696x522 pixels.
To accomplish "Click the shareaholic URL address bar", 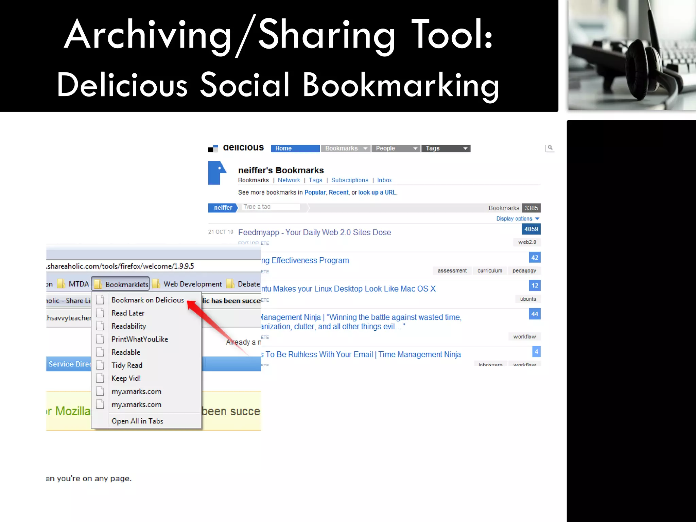I will (x=154, y=266).
